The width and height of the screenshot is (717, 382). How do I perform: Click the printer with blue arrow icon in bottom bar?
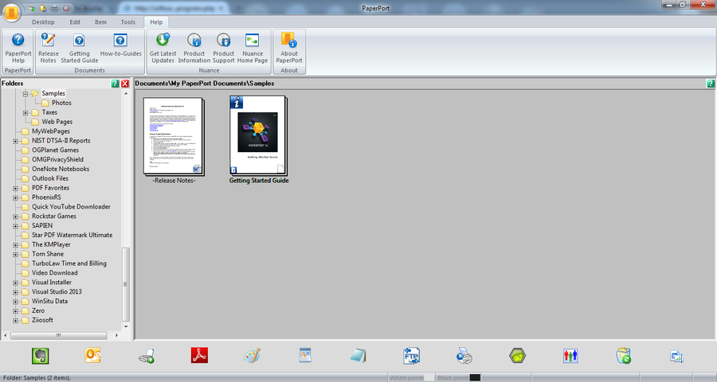pos(464,356)
